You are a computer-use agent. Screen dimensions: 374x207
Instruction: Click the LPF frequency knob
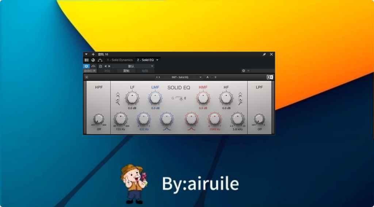259,119
